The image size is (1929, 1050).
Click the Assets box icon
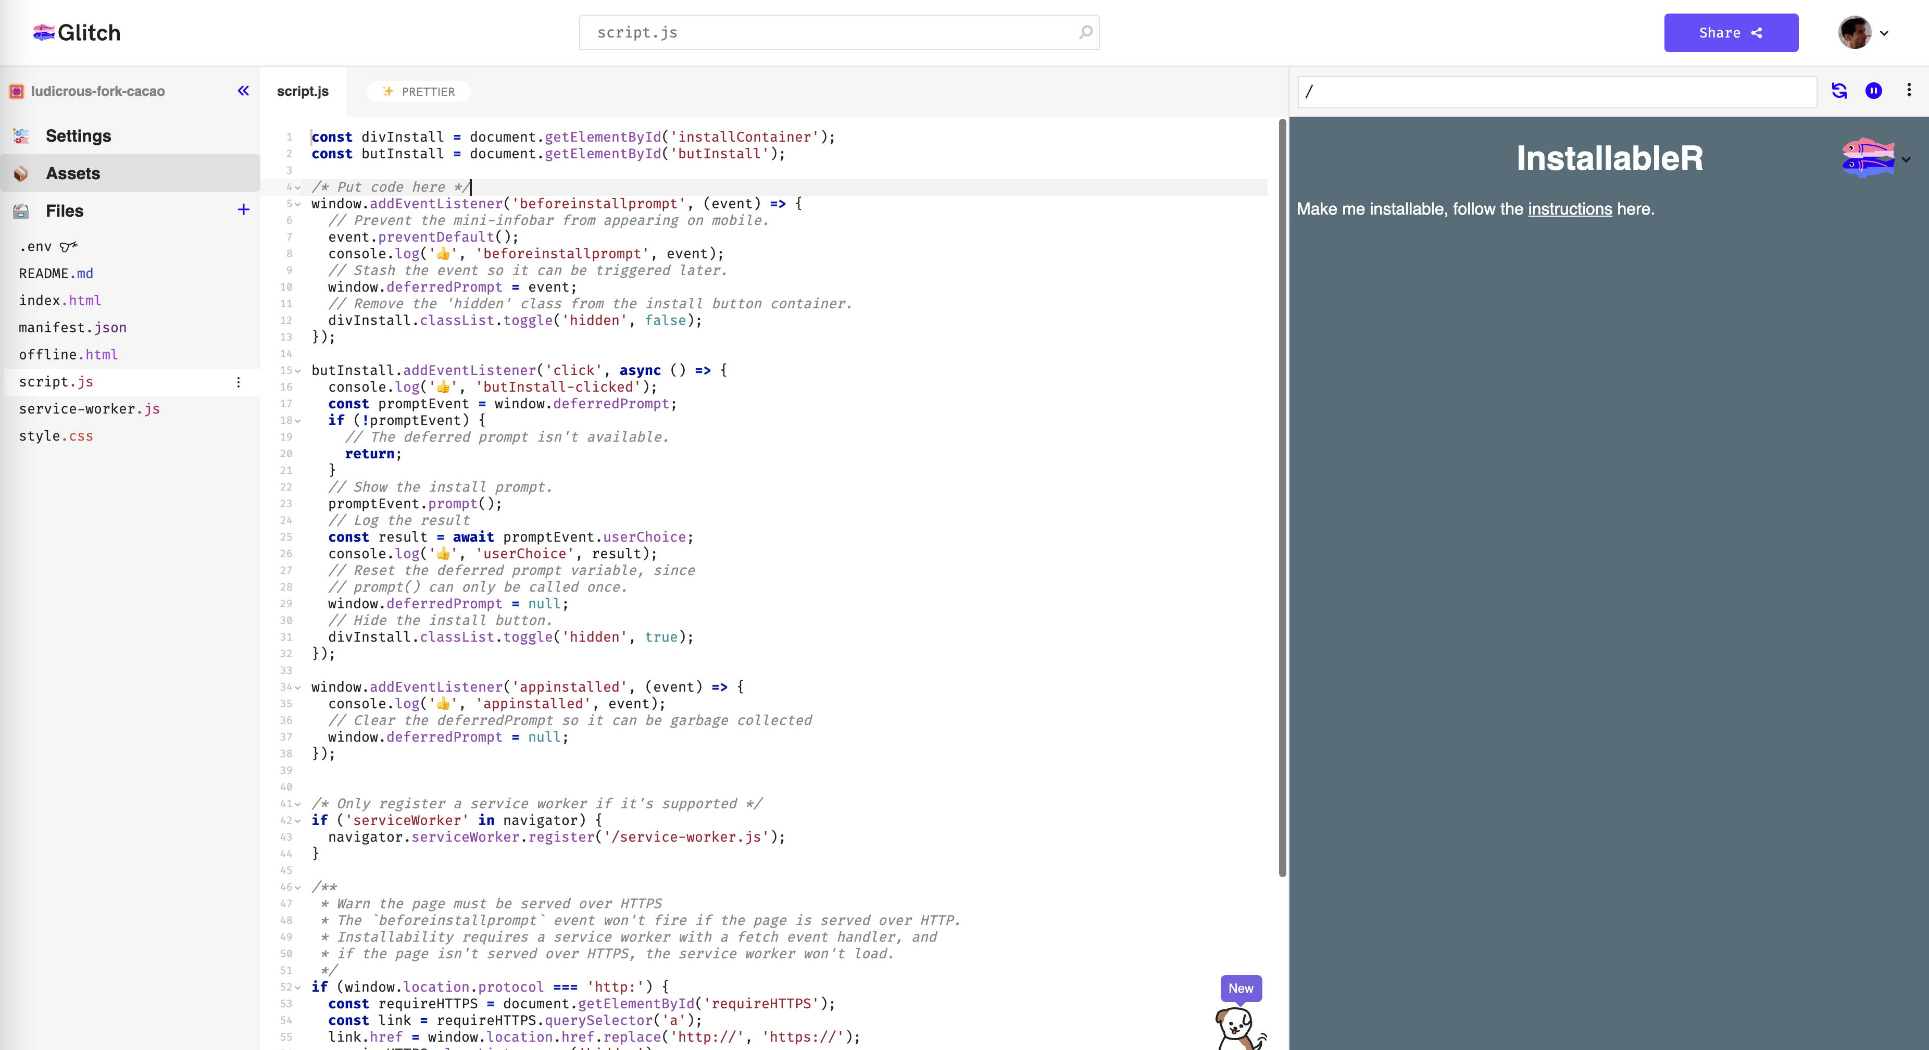click(21, 173)
